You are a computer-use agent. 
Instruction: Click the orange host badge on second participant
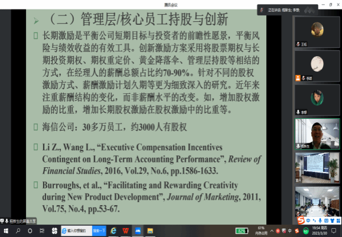point(298,78)
